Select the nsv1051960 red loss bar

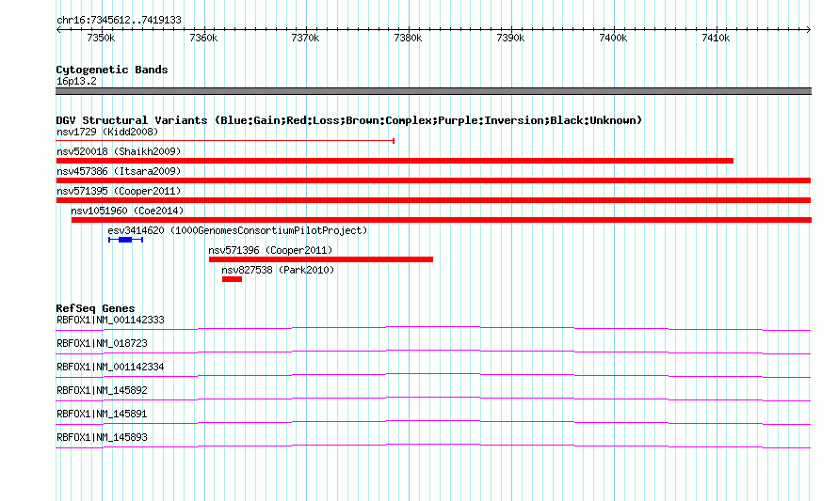coord(442,220)
